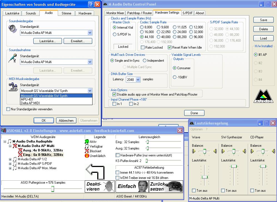Click the KS-Puffer-Anzahl slider handle
This screenshot has height=202, width=277.
146,161
